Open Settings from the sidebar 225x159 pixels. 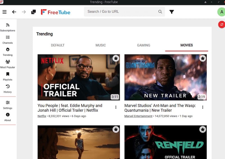point(8,105)
